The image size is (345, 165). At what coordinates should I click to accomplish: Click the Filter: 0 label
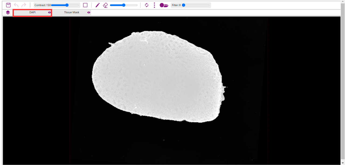(x=176, y=5)
